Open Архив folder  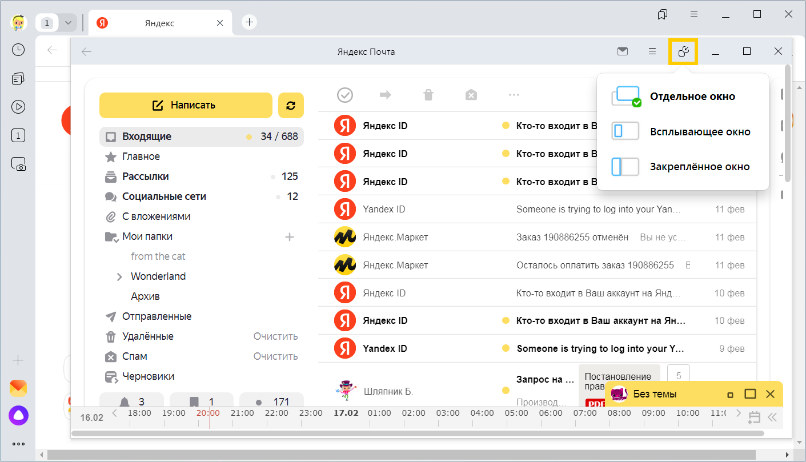point(145,296)
